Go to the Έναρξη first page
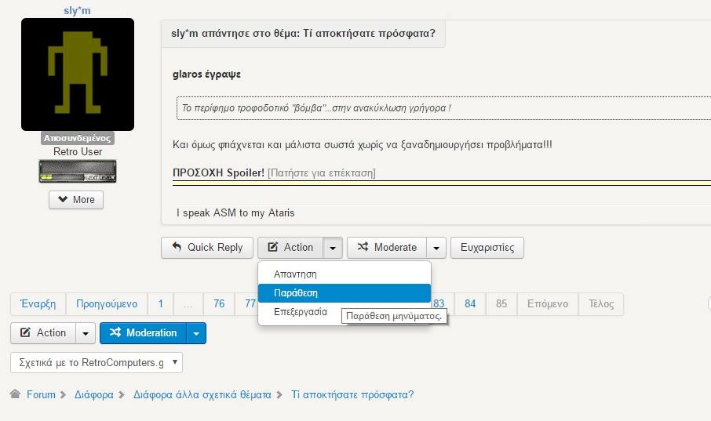This screenshot has width=711, height=421. 38,304
